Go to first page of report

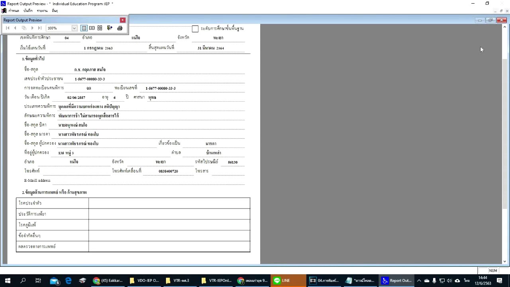(x=8, y=28)
